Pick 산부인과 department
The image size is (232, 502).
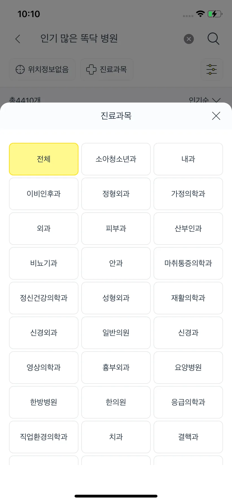point(188,229)
